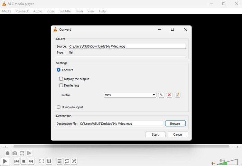Click the volume slider at 60%
This screenshot has width=242, height=166.
pos(227,163)
